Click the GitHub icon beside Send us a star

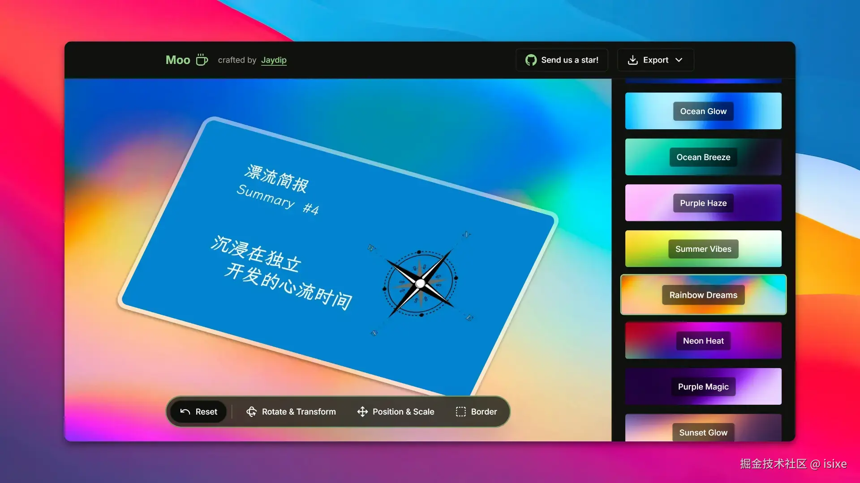click(x=531, y=60)
